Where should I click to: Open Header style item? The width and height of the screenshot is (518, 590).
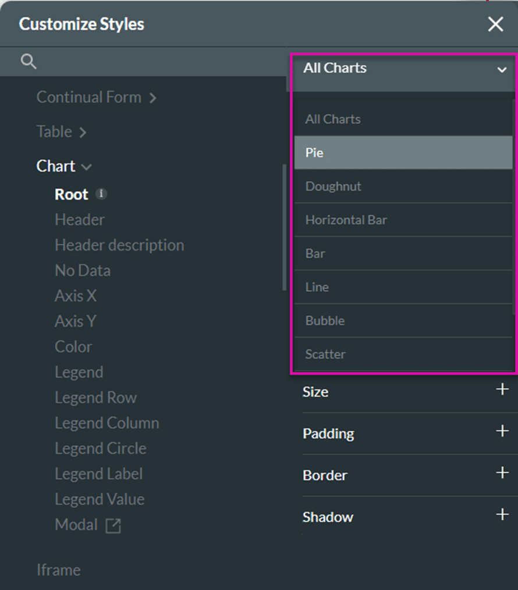pos(80,220)
